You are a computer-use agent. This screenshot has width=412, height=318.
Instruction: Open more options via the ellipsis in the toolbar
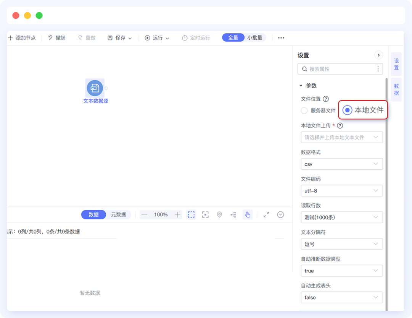281,37
